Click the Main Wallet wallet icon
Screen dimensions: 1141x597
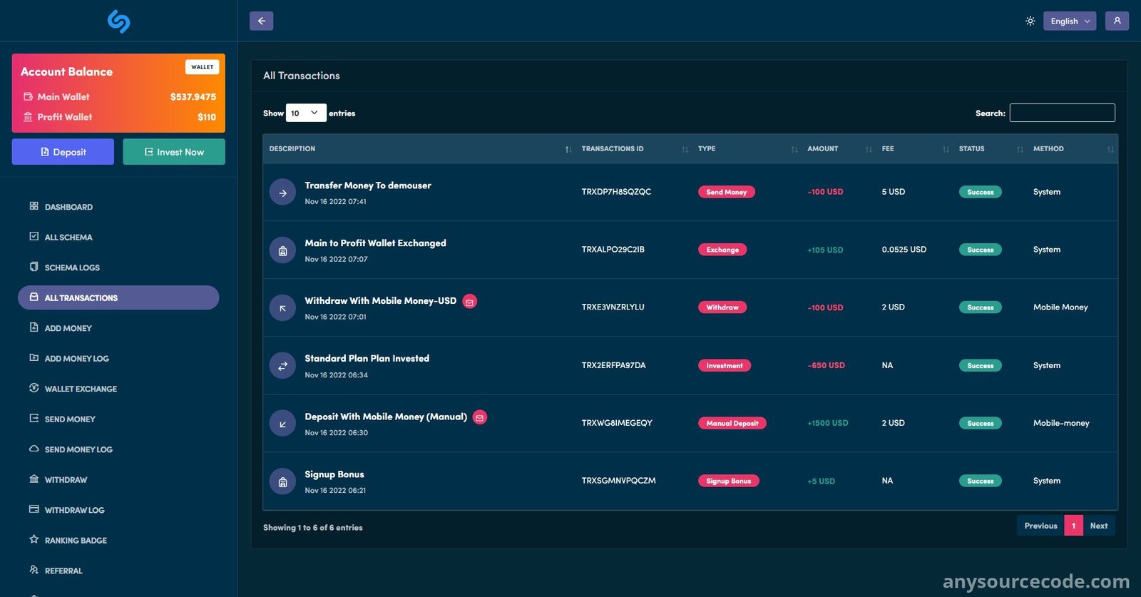[28, 96]
